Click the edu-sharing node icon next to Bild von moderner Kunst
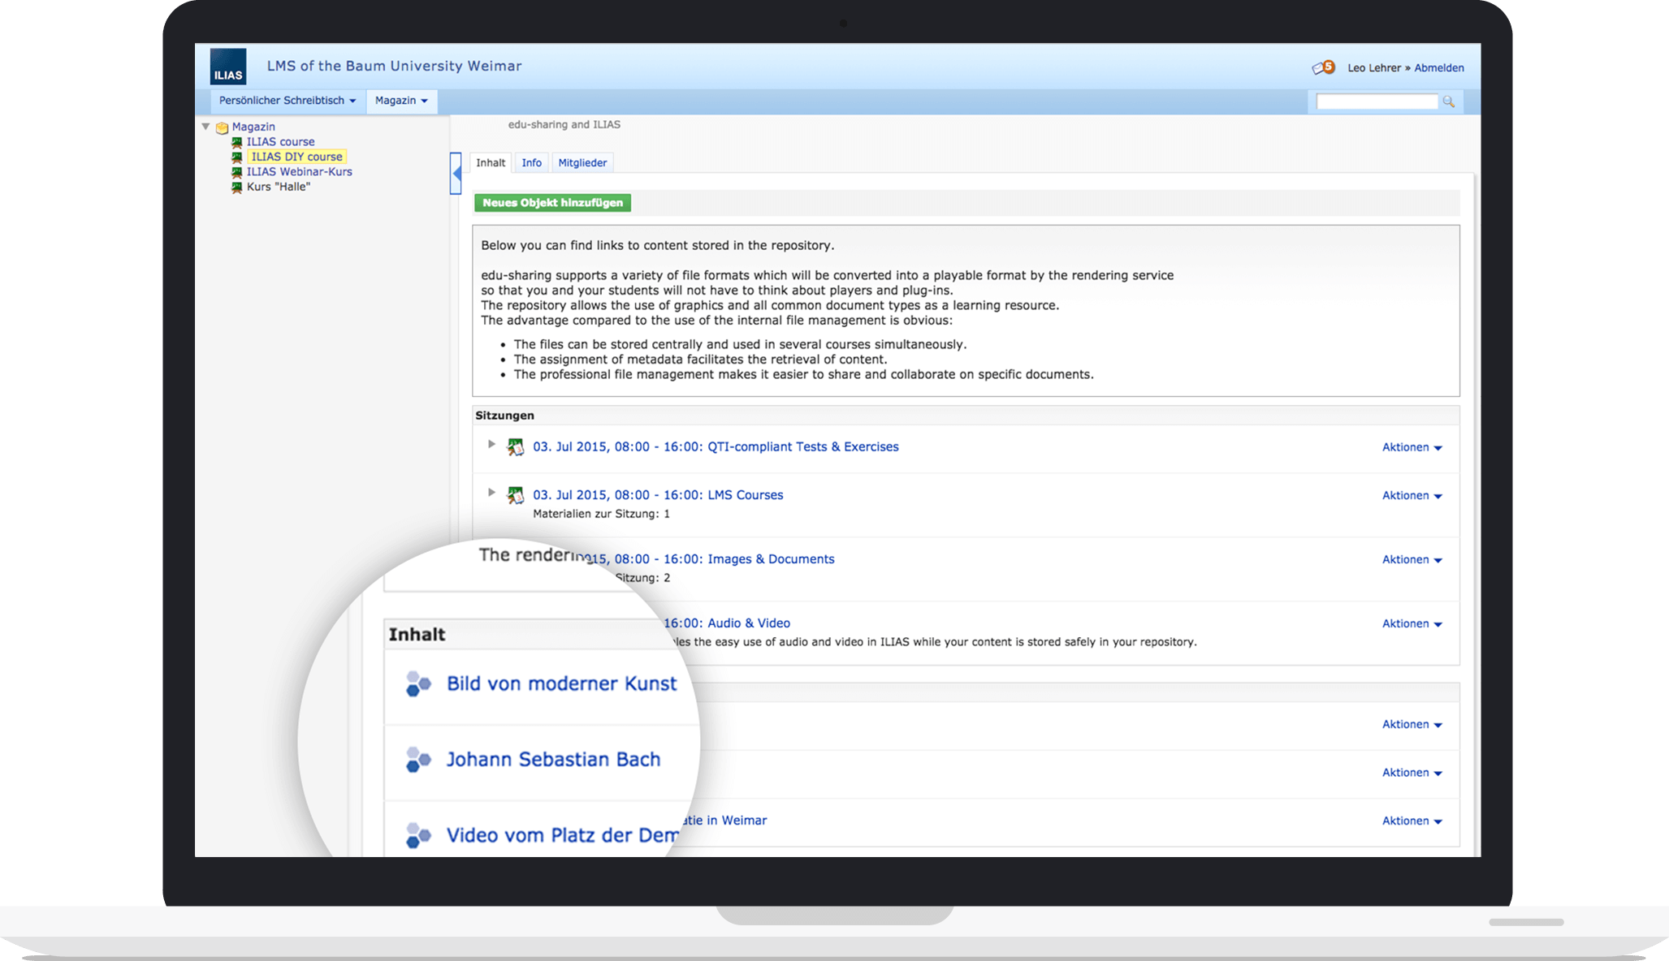This screenshot has width=1669, height=961. [x=417, y=683]
